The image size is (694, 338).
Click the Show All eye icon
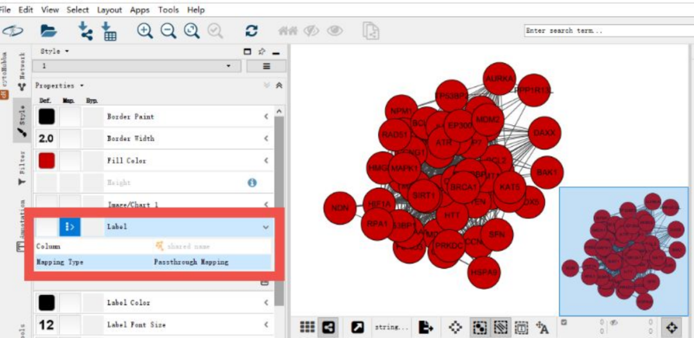pyautogui.click(x=335, y=31)
